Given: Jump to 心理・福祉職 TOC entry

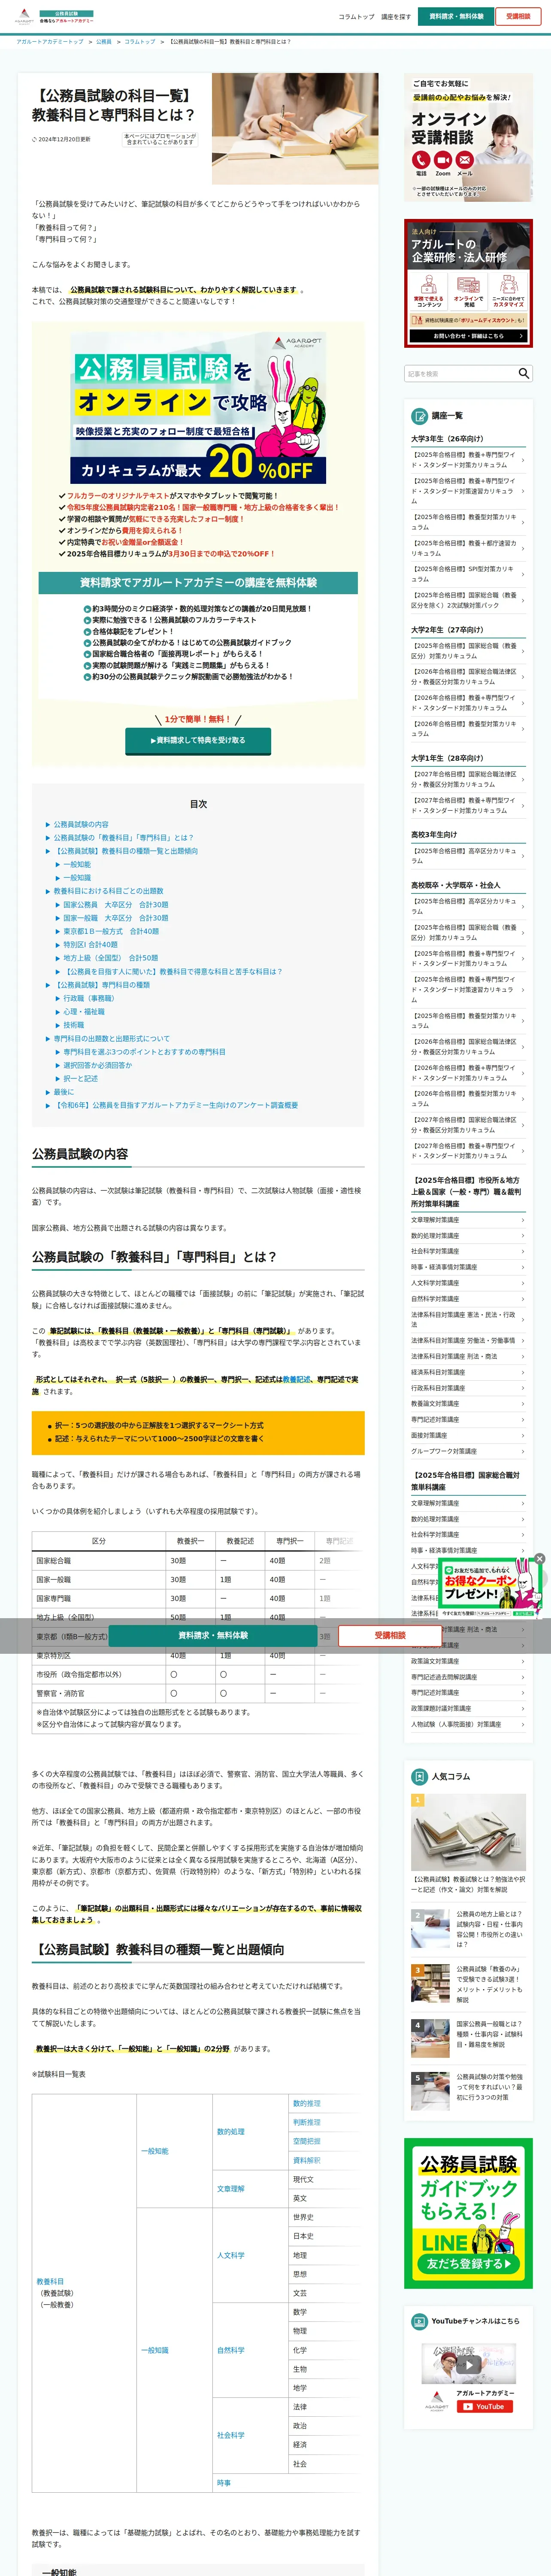Looking at the screenshot, I should [x=84, y=1011].
